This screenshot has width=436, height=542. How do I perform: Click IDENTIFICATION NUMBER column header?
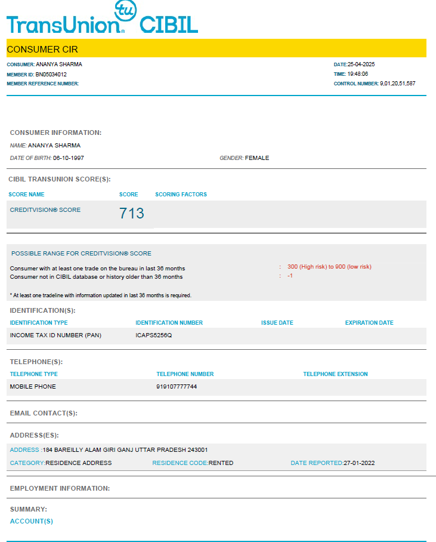click(169, 322)
